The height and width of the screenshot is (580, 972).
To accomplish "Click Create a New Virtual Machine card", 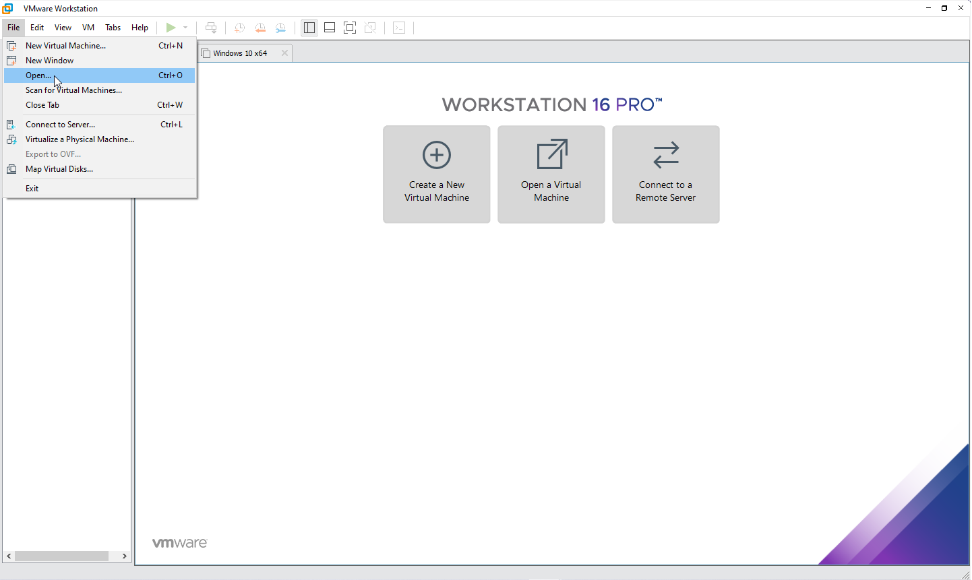I will (437, 174).
